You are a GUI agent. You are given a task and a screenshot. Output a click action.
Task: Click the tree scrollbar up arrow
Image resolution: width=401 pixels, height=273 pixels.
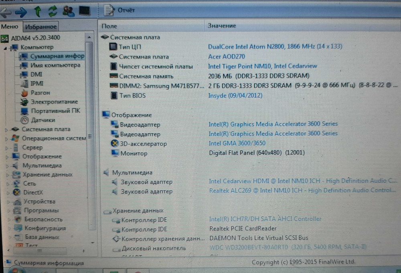click(89, 37)
